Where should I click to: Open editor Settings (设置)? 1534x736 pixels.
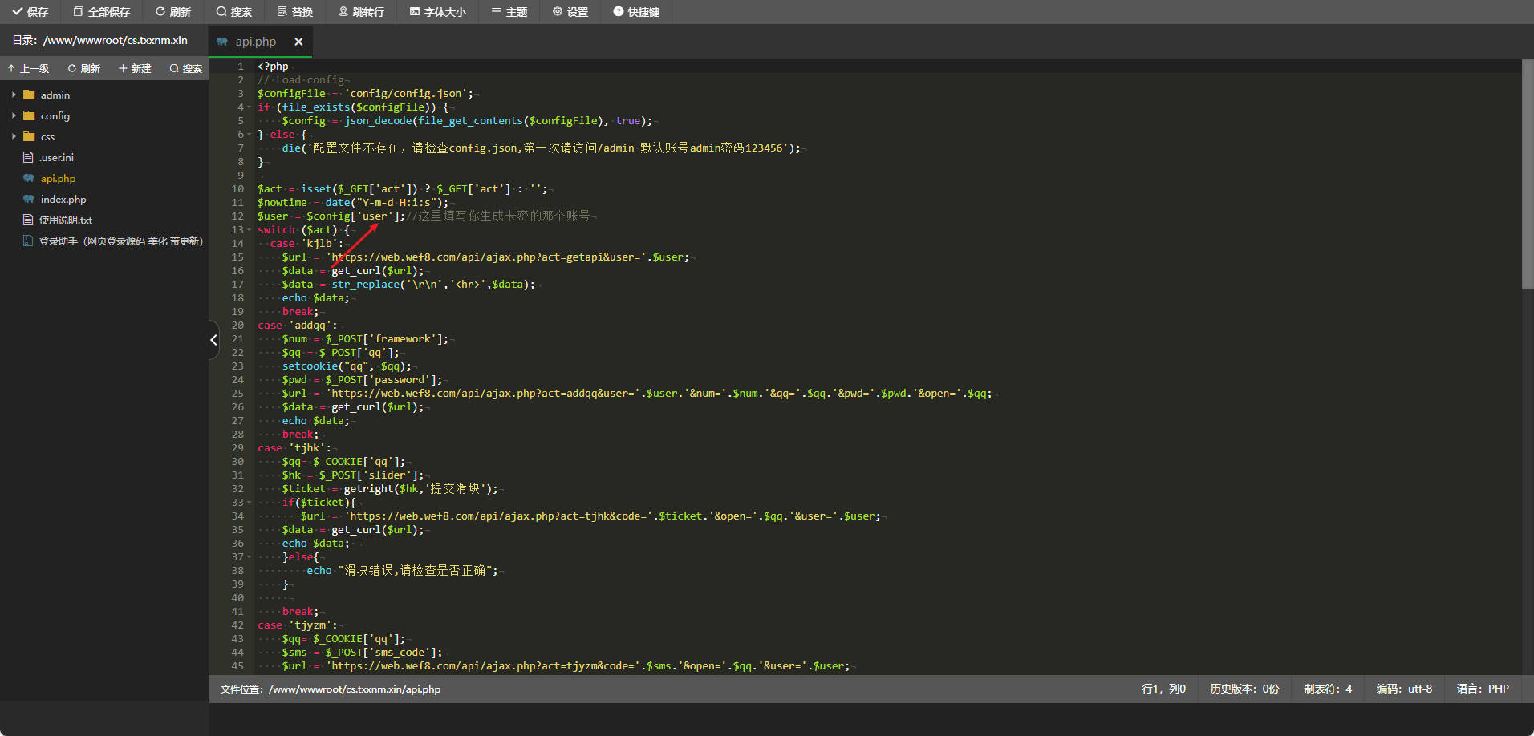[x=570, y=12]
